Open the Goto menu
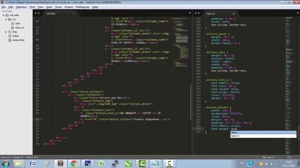Viewport: 300px width, 168px height. tap(49, 7)
